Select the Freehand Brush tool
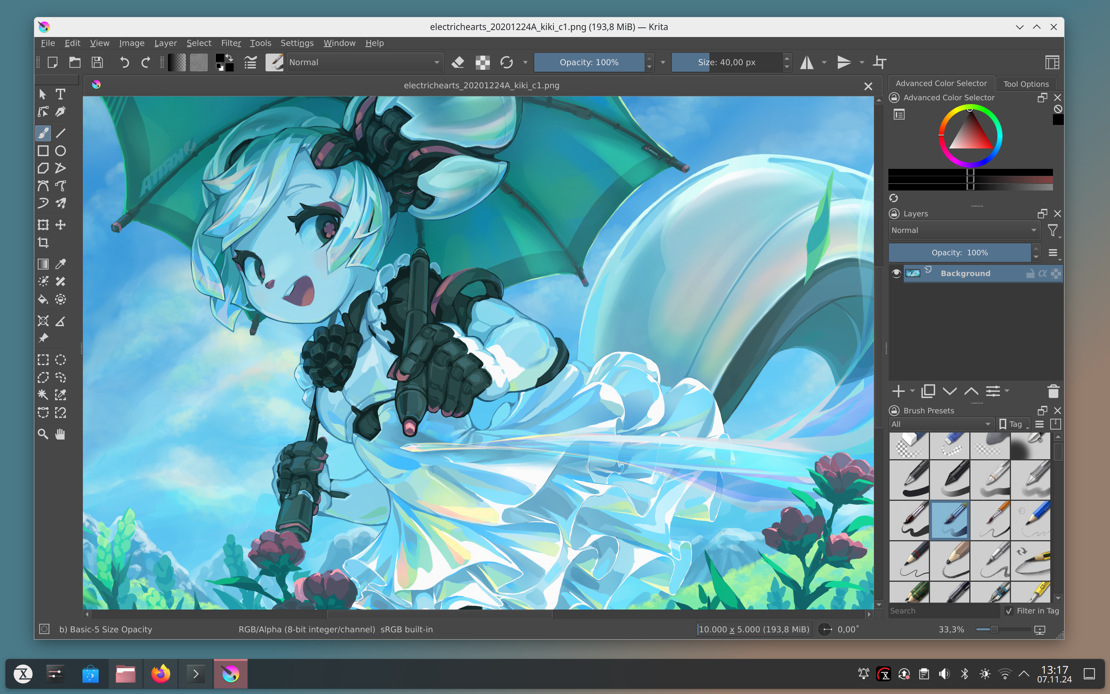Image resolution: width=1110 pixels, height=694 pixels. 43,133
